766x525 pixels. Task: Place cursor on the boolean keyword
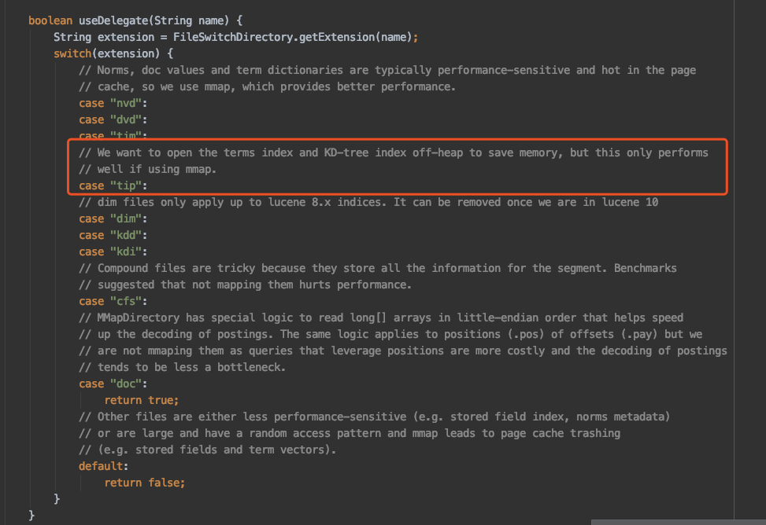(x=50, y=20)
